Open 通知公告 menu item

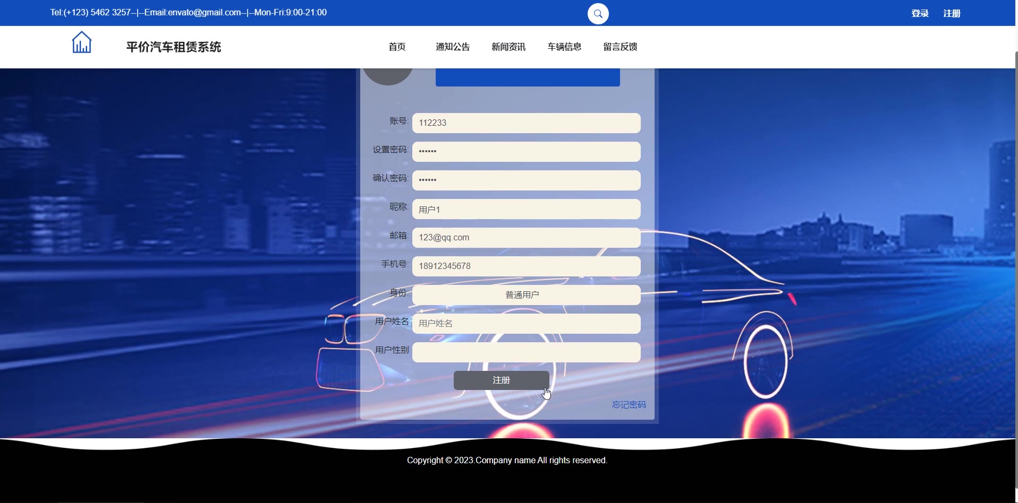coord(453,47)
